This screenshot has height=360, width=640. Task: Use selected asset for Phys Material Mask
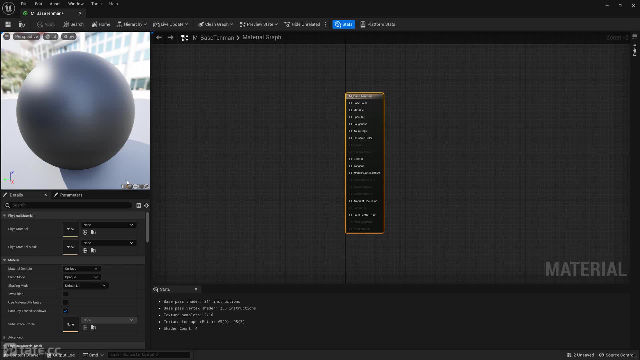point(85,251)
